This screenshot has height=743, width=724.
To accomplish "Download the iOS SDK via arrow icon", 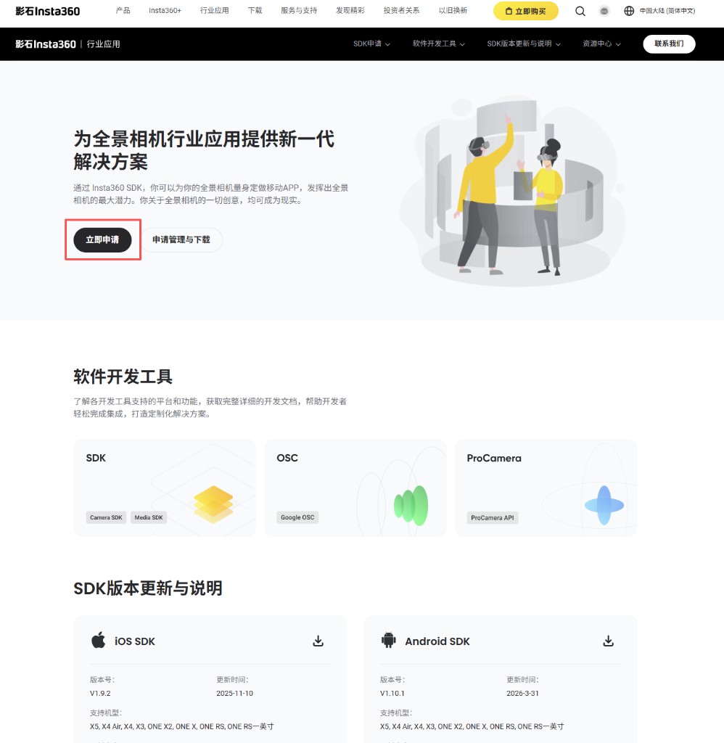I will click(x=318, y=641).
